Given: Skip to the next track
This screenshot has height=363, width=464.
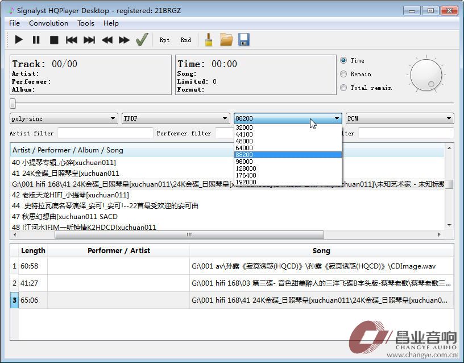Looking at the screenshot, I should click(x=89, y=40).
